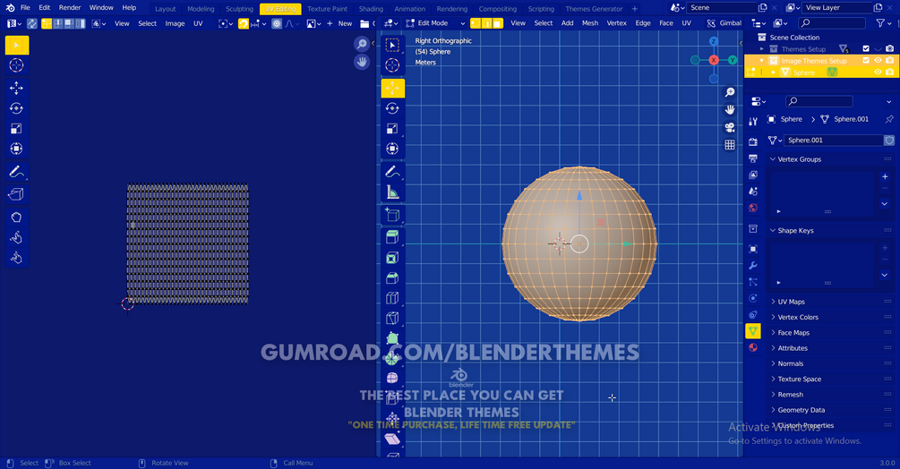Open the Material properties tab

pos(753,347)
